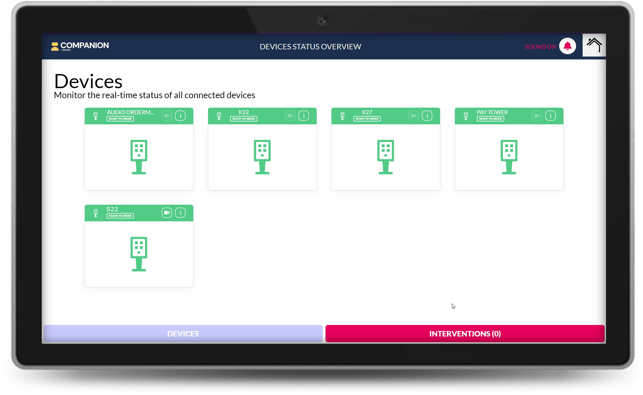Screen dimensions: 643x395
Task: Show K27 device info
Action: pyautogui.click(x=427, y=116)
